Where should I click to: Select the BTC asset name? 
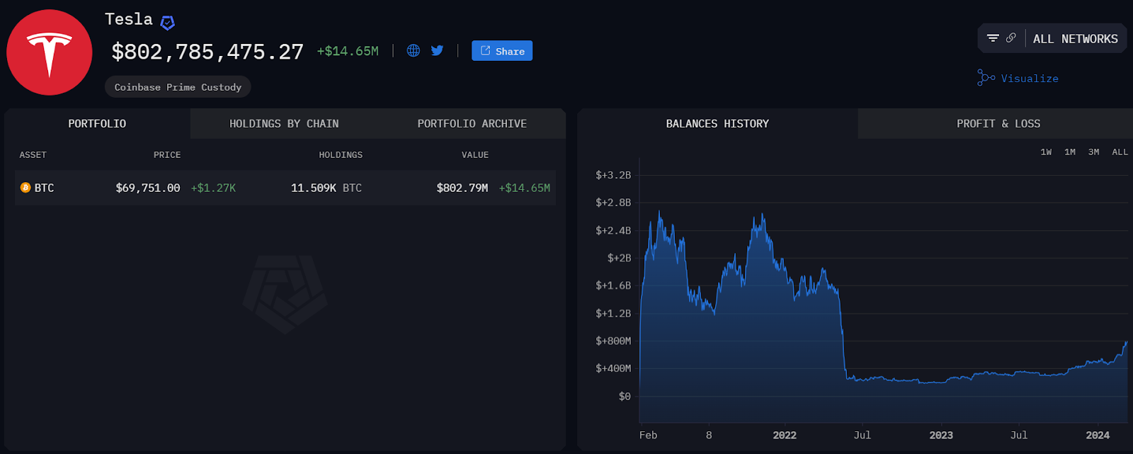tap(44, 188)
